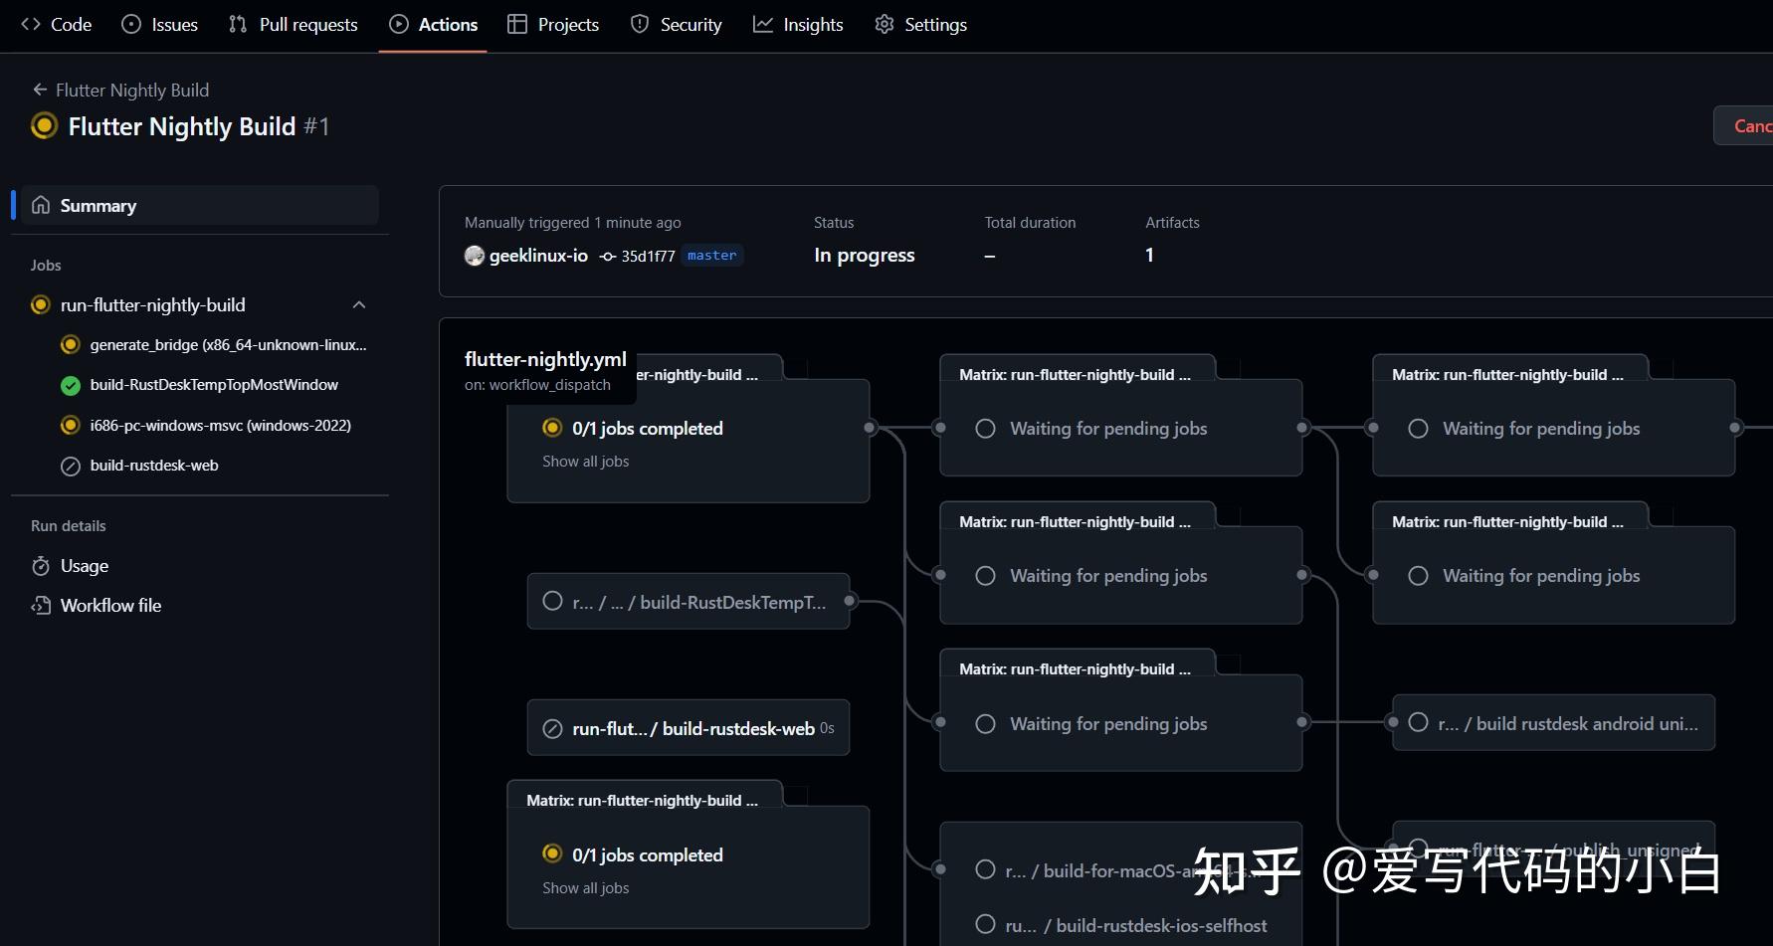Click the Pull requests icon
The width and height of the screenshot is (1773, 946).
tap(236, 23)
